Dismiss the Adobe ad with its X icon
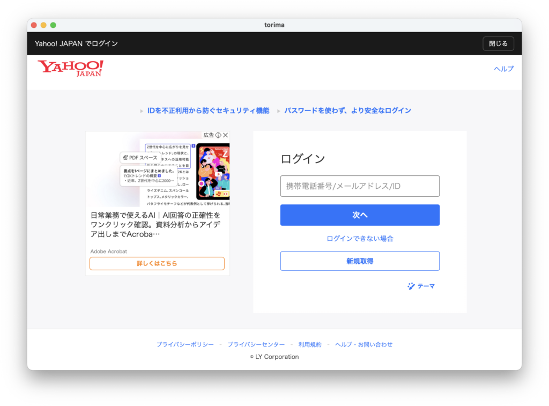 coord(226,135)
